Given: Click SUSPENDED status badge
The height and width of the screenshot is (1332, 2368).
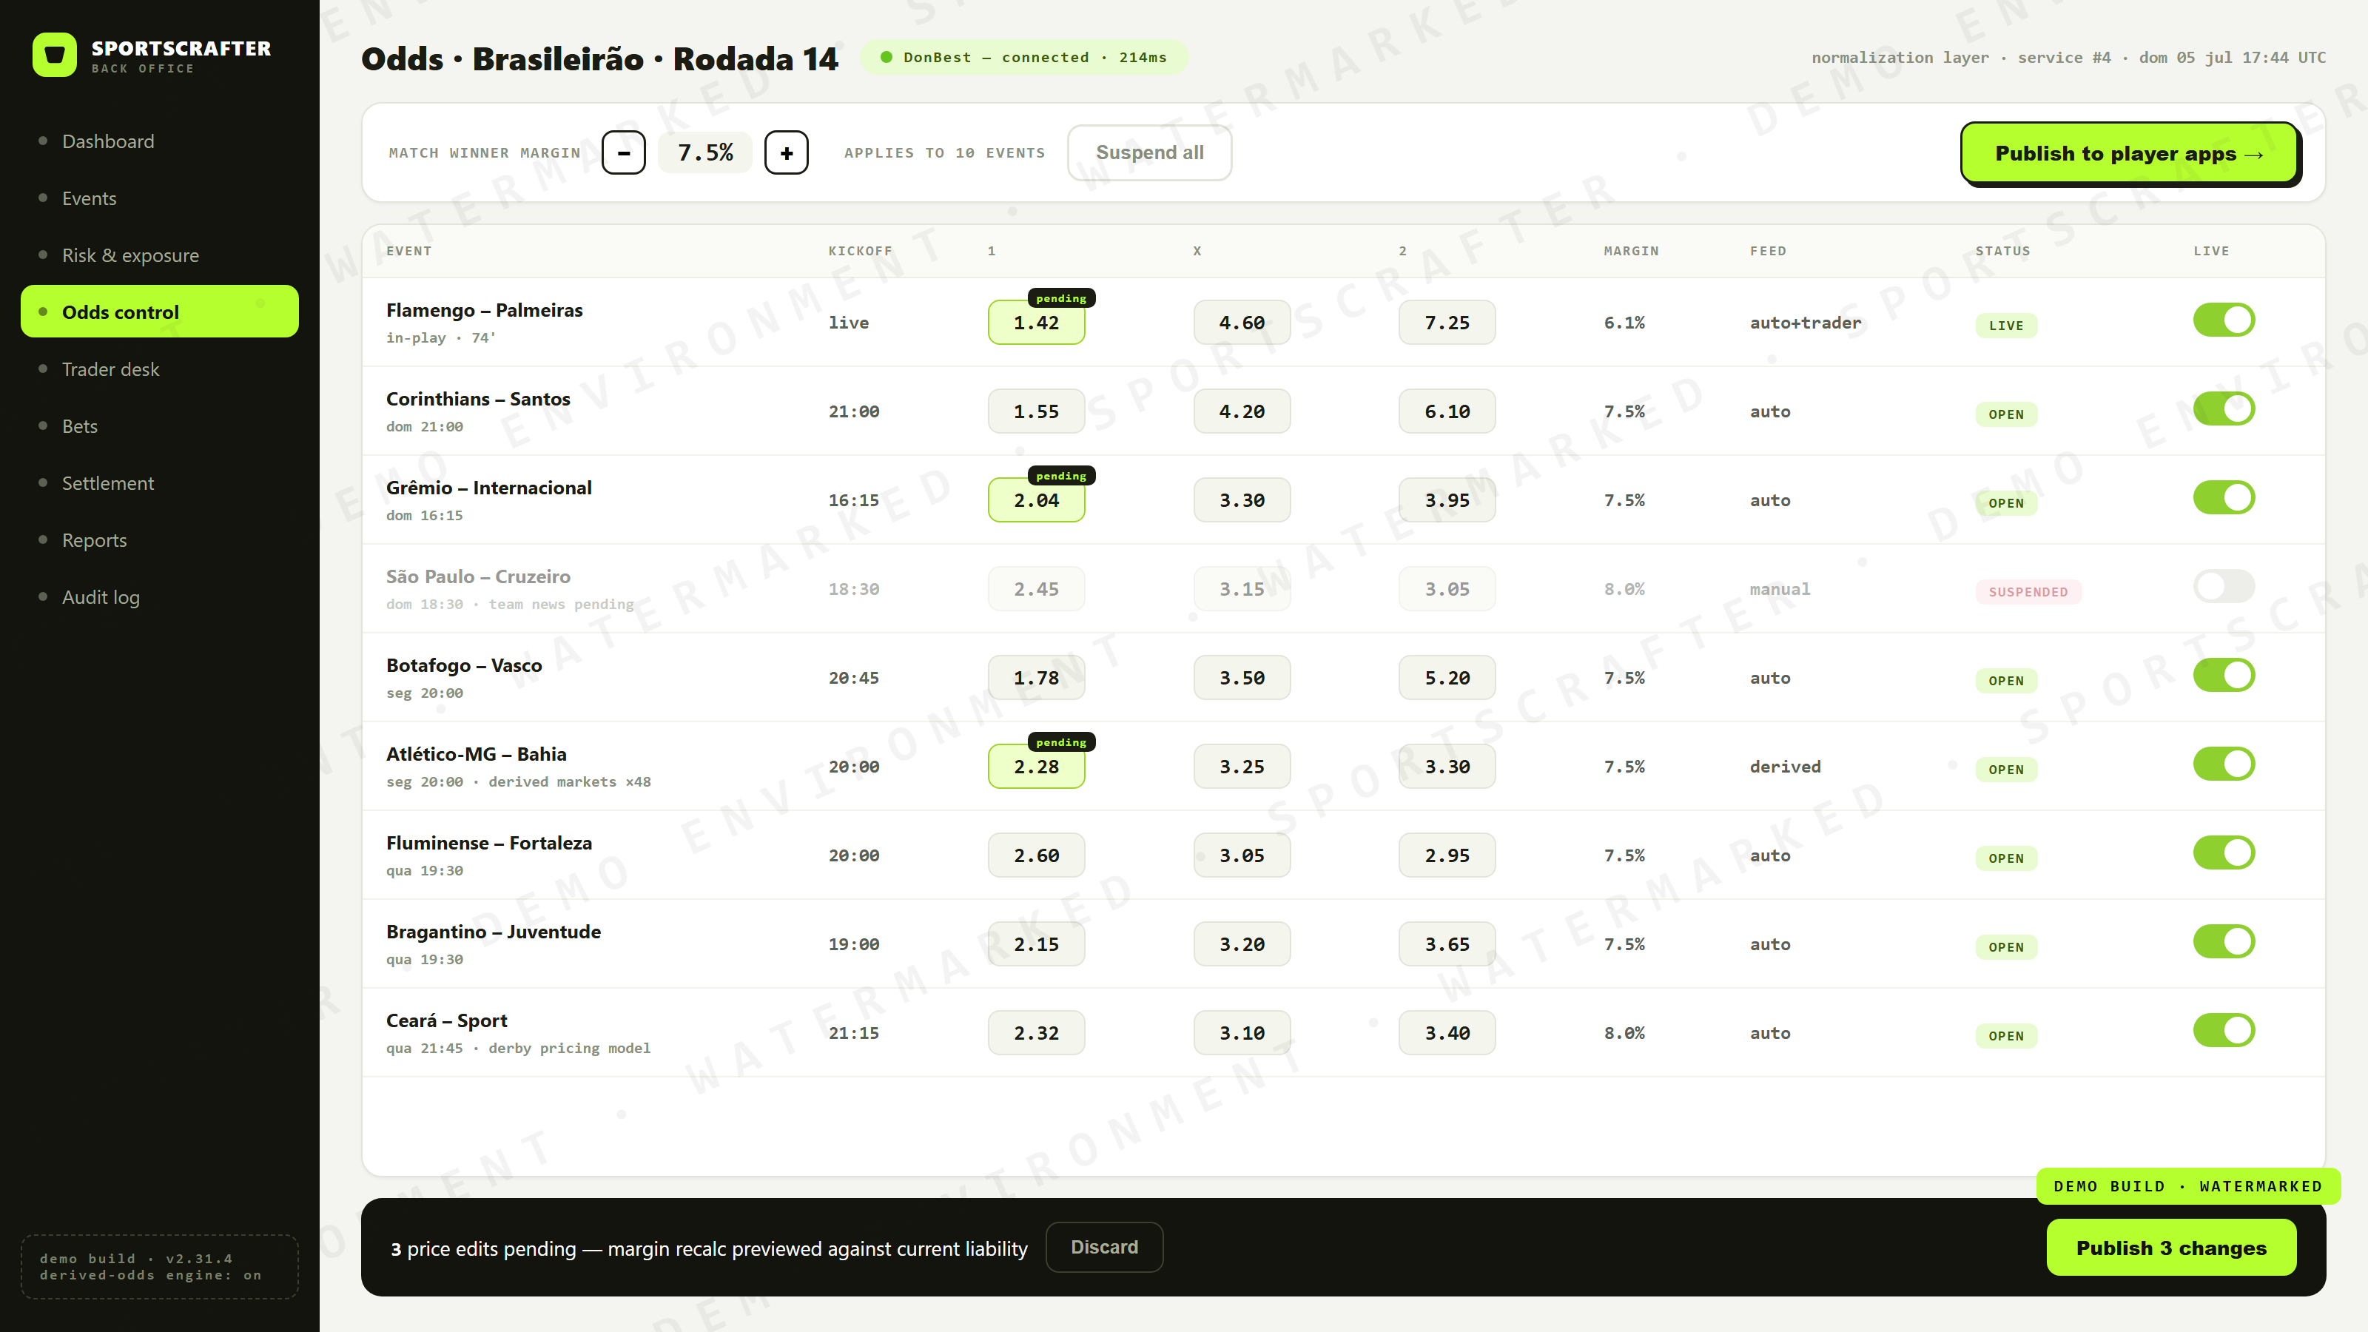Looking at the screenshot, I should click(x=2028, y=592).
